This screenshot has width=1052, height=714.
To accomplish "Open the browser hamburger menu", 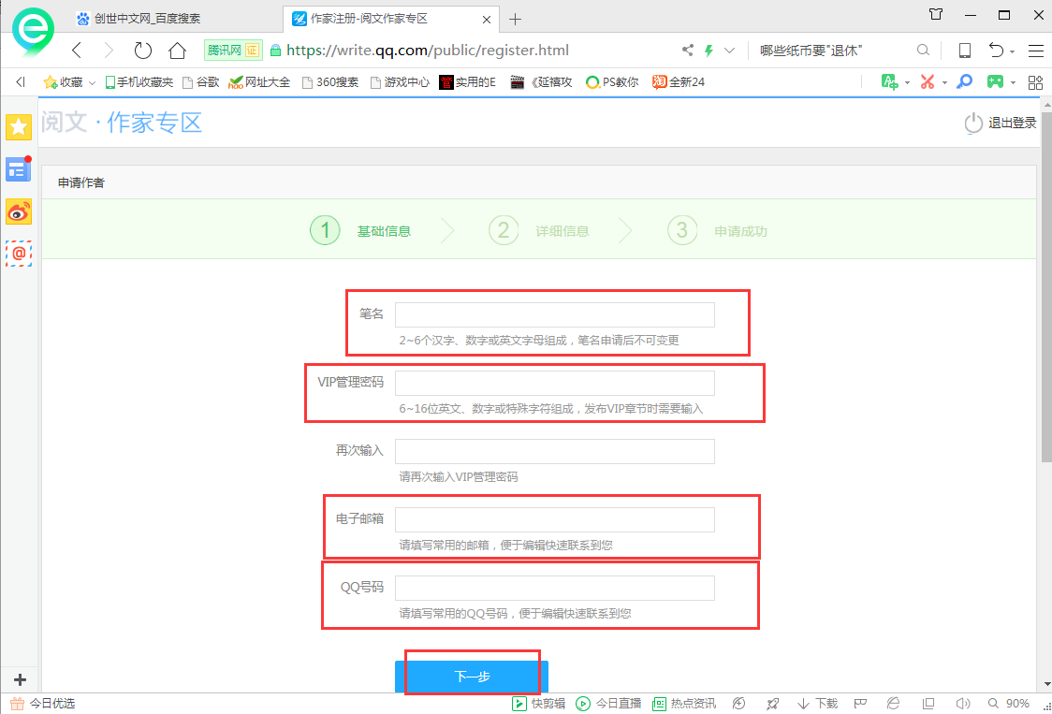I will pyautogui.click(x=1035, y=50).
